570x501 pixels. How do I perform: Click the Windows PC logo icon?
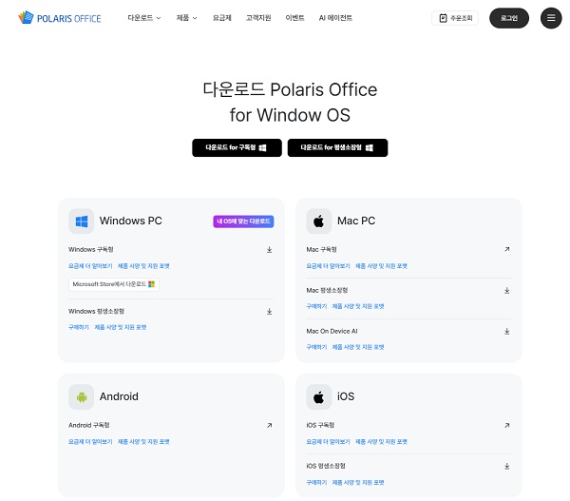pos(82,221)
